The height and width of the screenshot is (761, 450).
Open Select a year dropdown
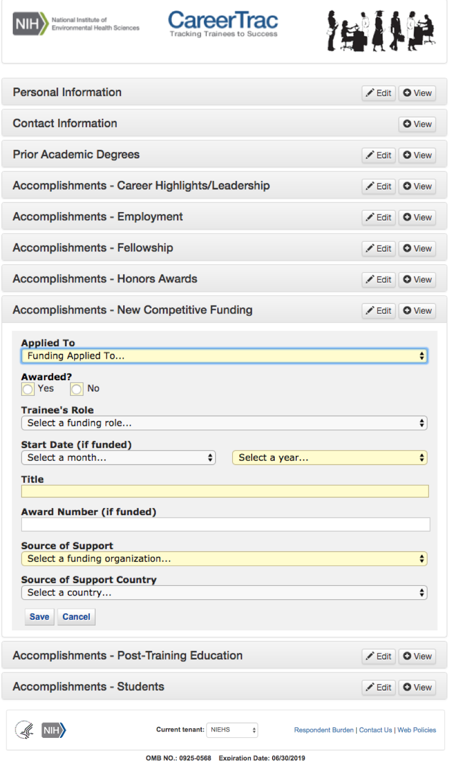(x=330, y=458)
